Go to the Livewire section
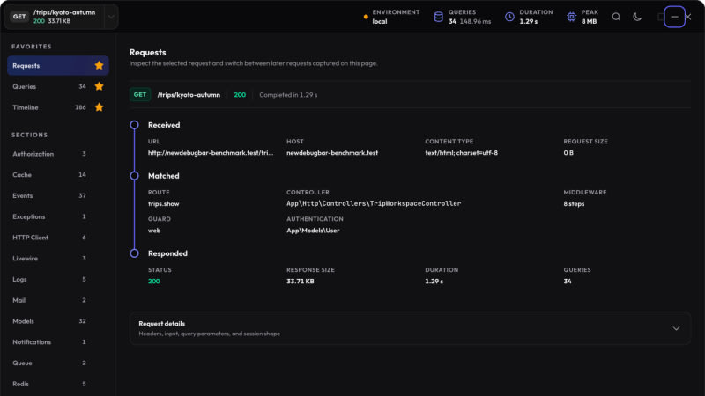The height and width of the screenshot is (396, 705). (58, 258)
